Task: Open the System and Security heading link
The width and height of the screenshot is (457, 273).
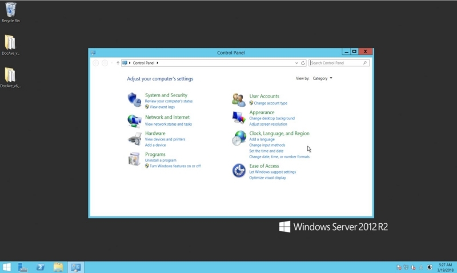Action: [166, 95]
